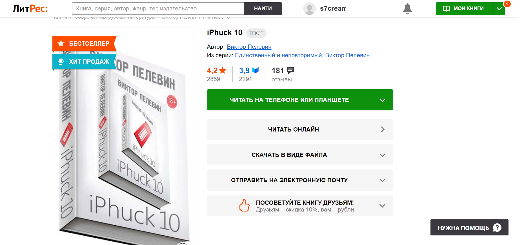Open reviews via the comment icon
The width and height of the screenshot is (524, 245).
click(290, 70)
